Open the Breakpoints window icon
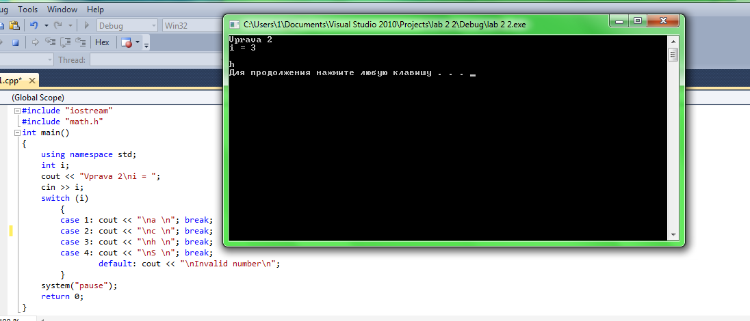 click(x=127, y=42)
